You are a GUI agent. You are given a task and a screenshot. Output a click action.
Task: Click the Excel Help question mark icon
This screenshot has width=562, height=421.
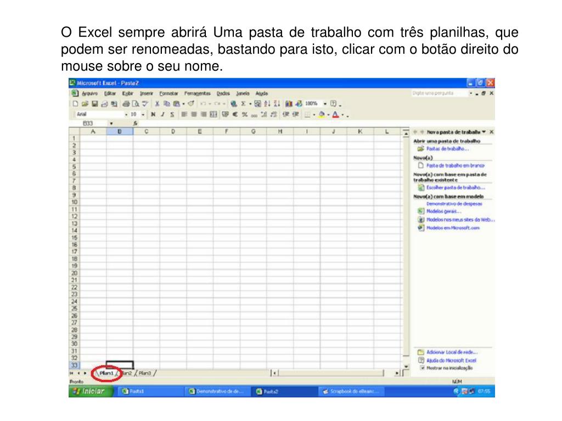pyautogui.click(x=334, y=104)
